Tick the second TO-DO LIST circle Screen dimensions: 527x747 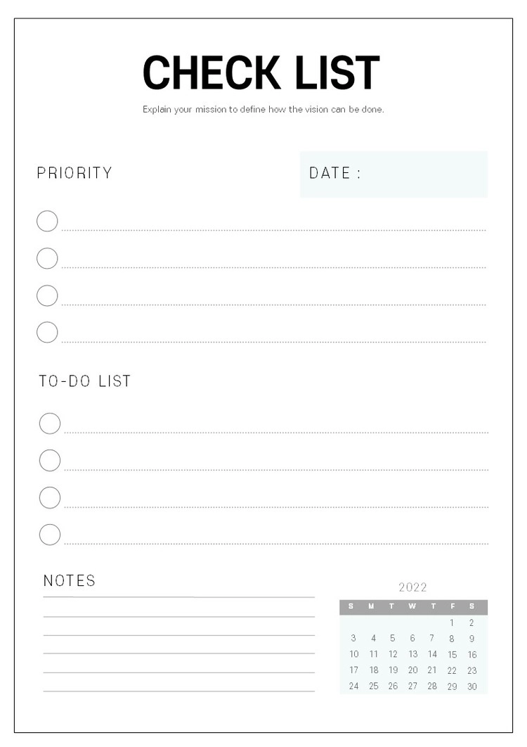point(50,461)
